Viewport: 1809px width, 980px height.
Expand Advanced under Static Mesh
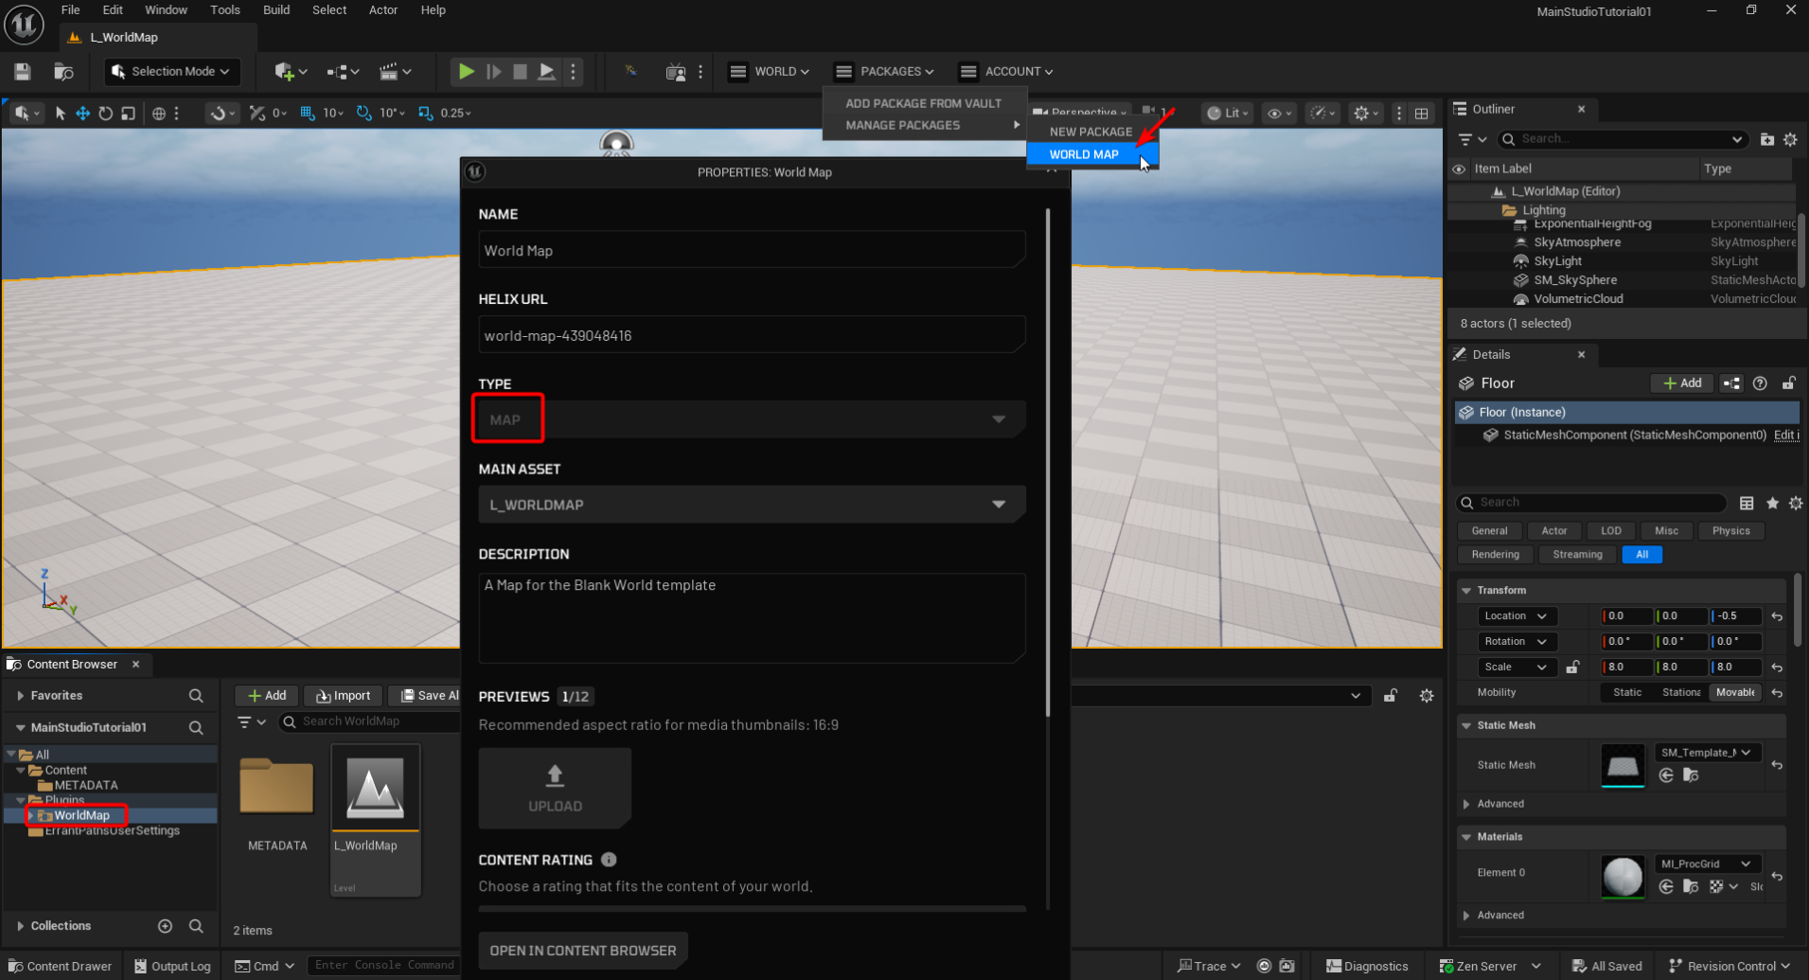tap(1466, 804)
